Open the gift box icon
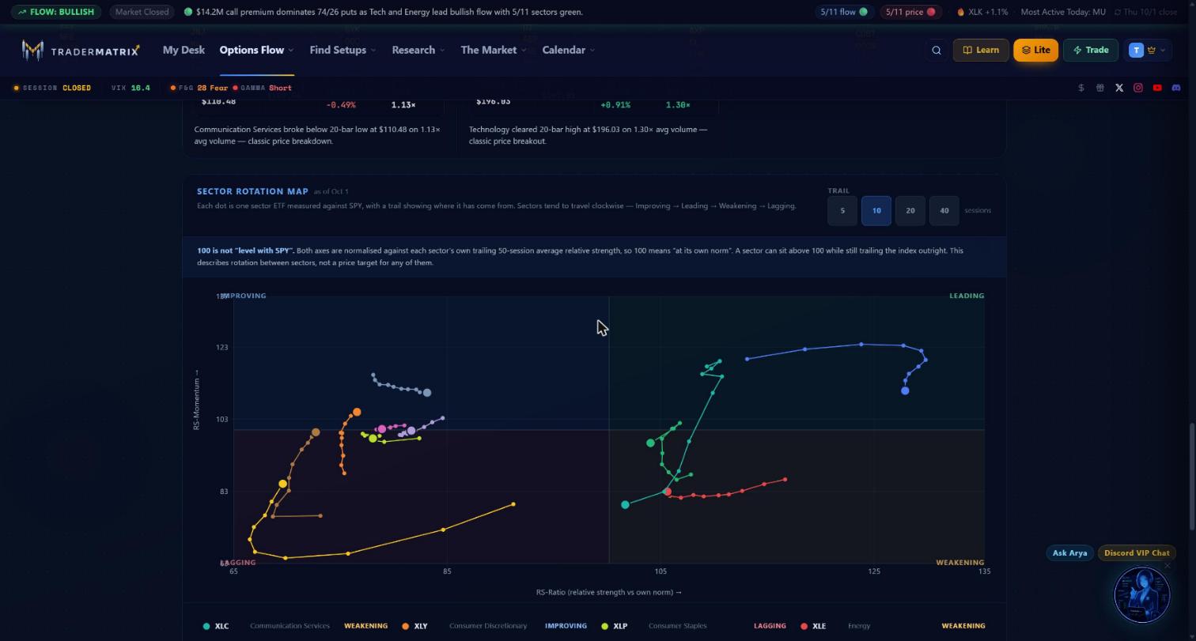Viewport: 1196px width, 641px height. 1100,88
